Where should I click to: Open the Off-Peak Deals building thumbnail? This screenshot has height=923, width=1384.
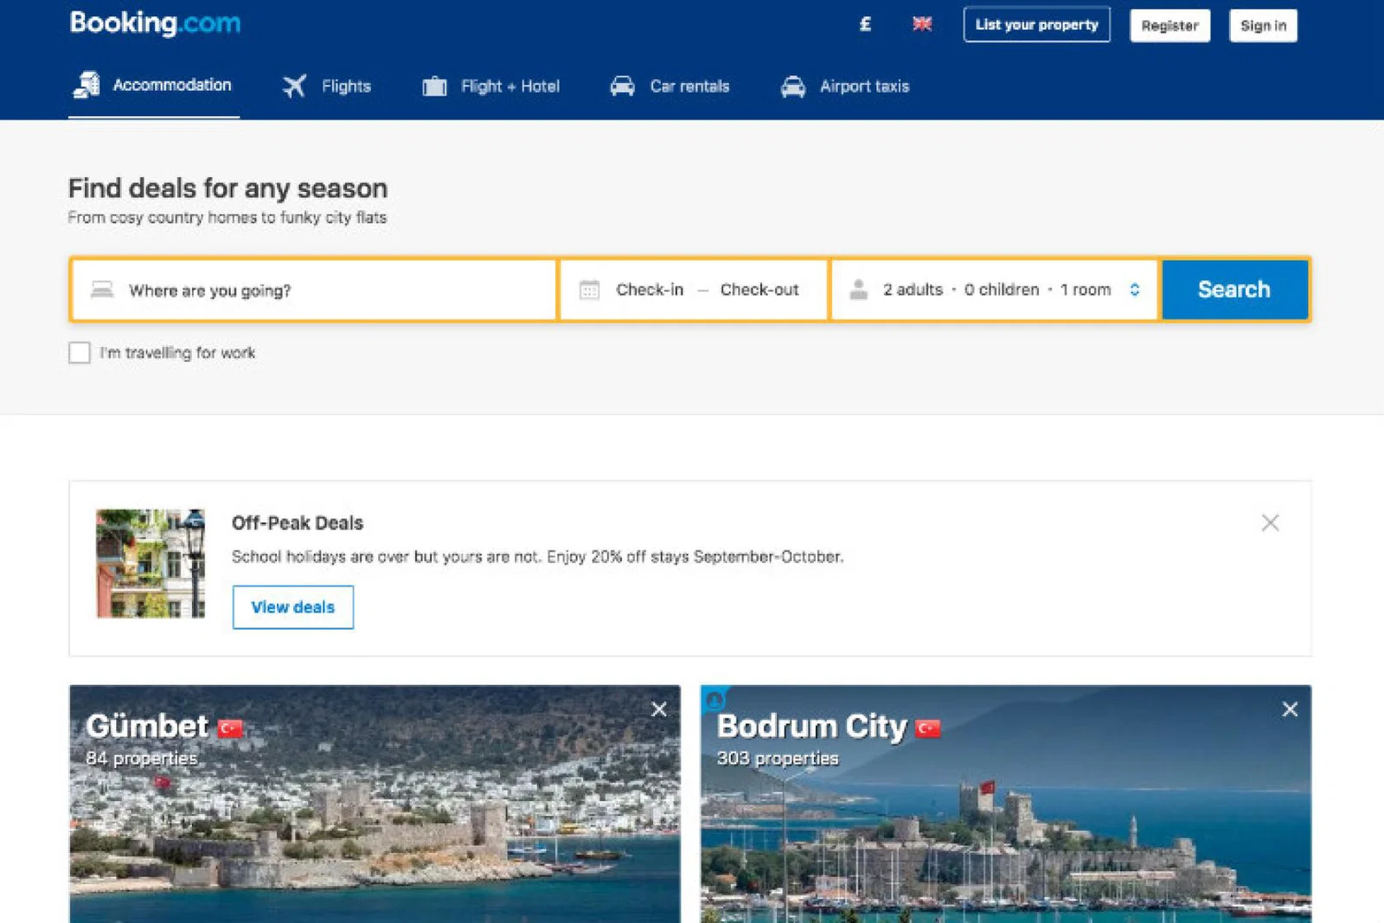point(151,563)
